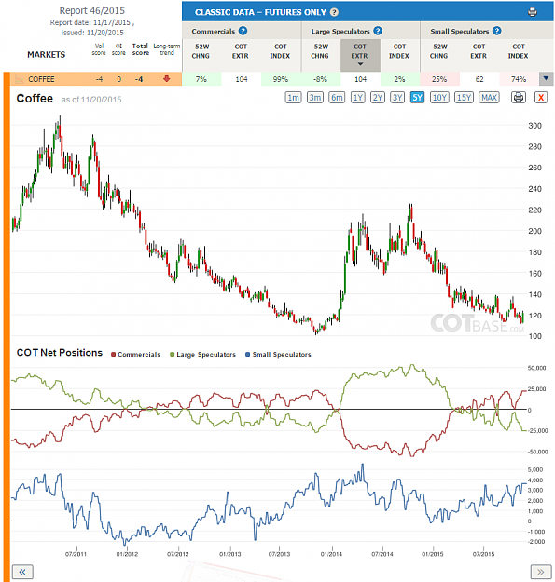The image size is (555, 582).
Task: Sort by Small Speculators 52W CHNG column
Action: tap(439, 51)
